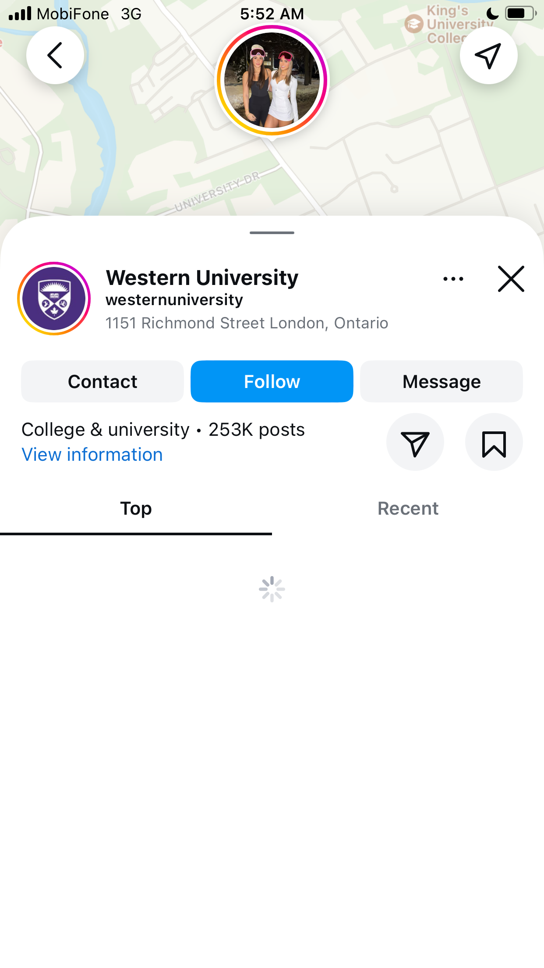Tap the location arrow button on map
Image resolution: width=544 pixels, height=968 pixels.
(x=488, y=55)
